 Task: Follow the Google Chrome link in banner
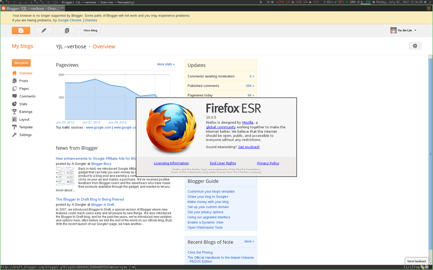(70, 20)
